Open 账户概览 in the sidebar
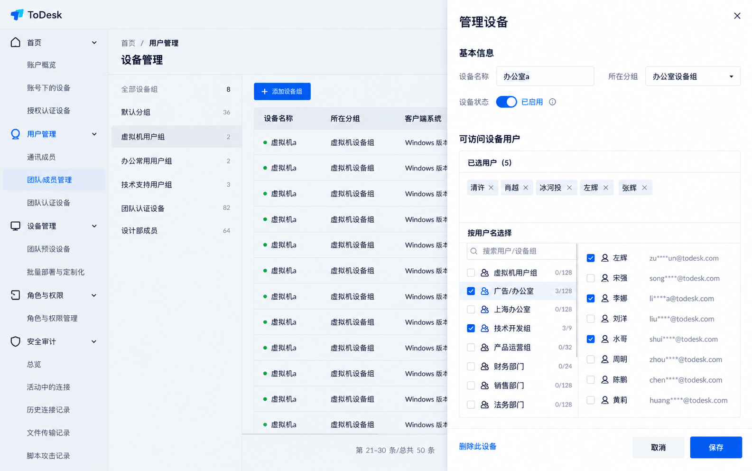This screenshot has height=471, width=752. [42, 65]
